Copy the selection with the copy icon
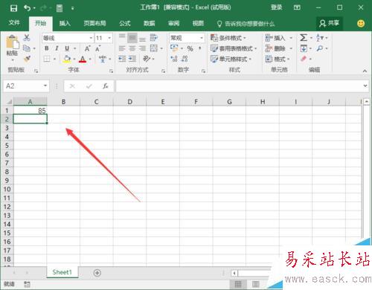Screen dimensions: 372x290 point(27,48)
